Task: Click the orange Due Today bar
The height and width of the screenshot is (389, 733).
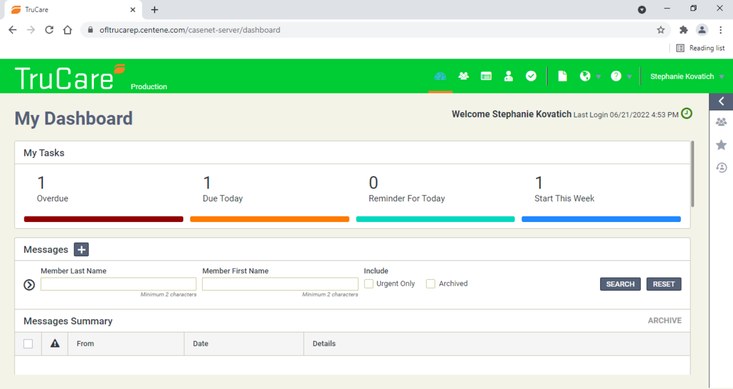Action: click(x=269, y=219)
